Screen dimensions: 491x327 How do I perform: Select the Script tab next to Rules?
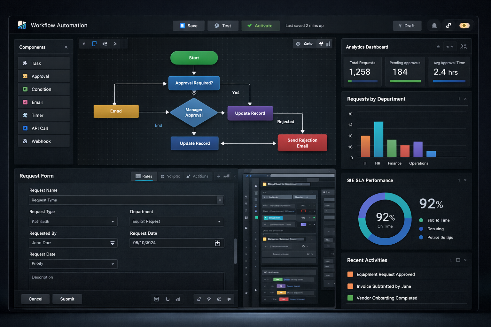[x=170, y=176]
